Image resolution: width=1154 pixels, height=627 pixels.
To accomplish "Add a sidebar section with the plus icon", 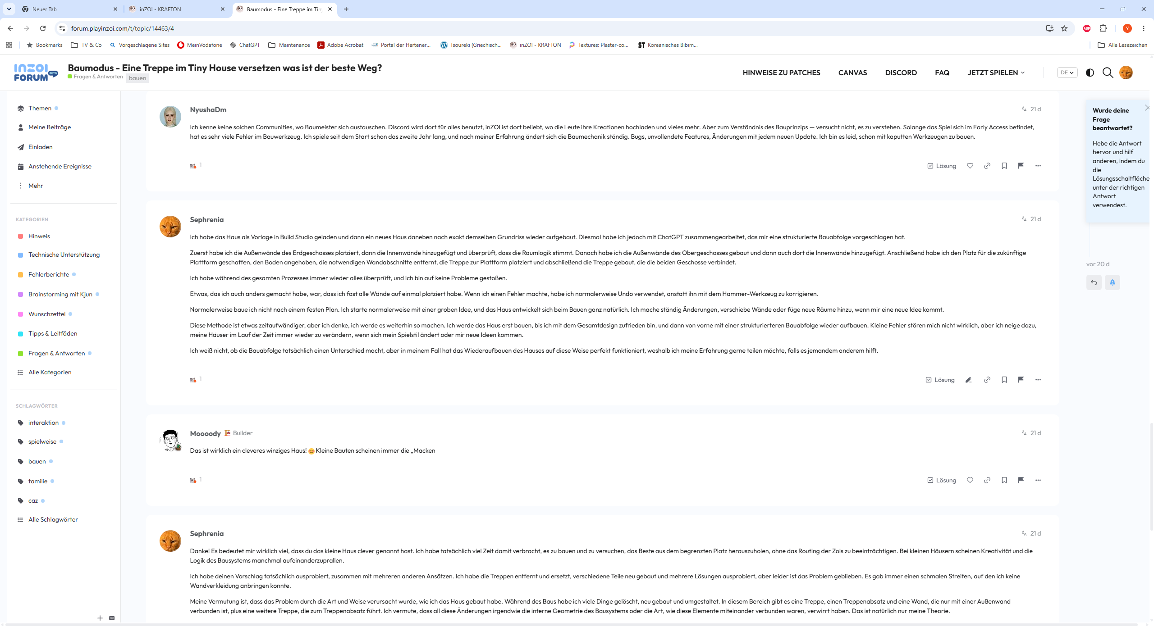I will [x=100, y=618].
